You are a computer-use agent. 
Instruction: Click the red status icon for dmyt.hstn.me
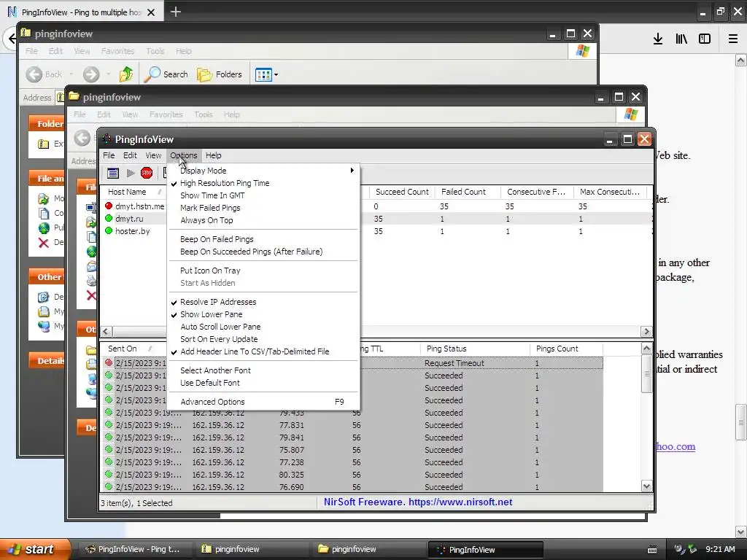point(109,206)
